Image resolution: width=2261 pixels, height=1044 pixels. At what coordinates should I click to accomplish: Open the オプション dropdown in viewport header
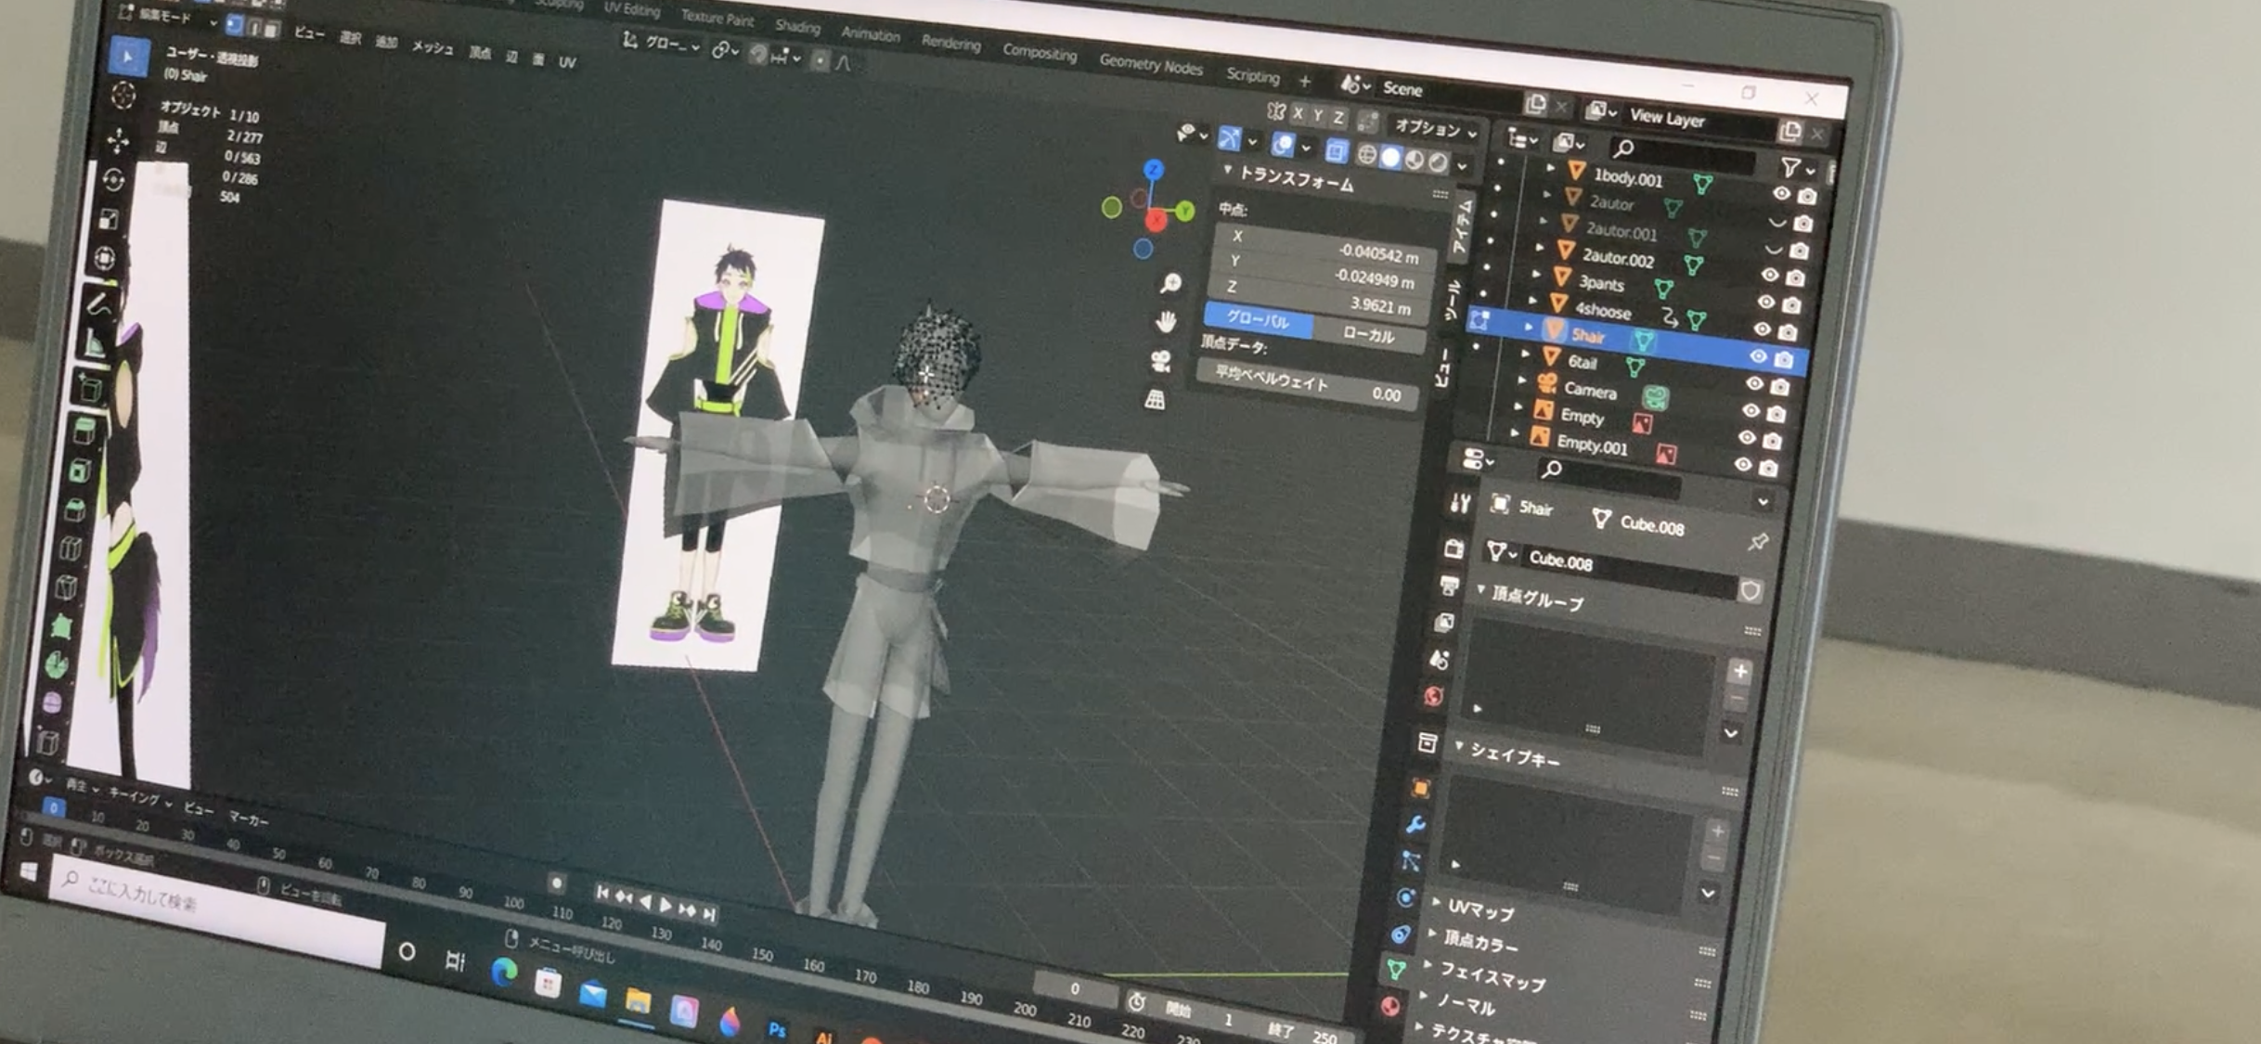tap(1435, 129)
